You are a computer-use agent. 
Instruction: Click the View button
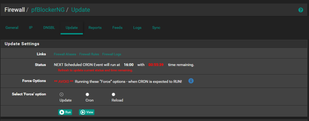coord(87,112)
